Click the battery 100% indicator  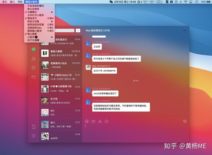(206, 2)
